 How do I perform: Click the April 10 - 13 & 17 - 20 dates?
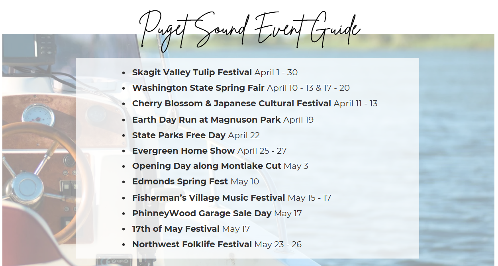[308, 88]
